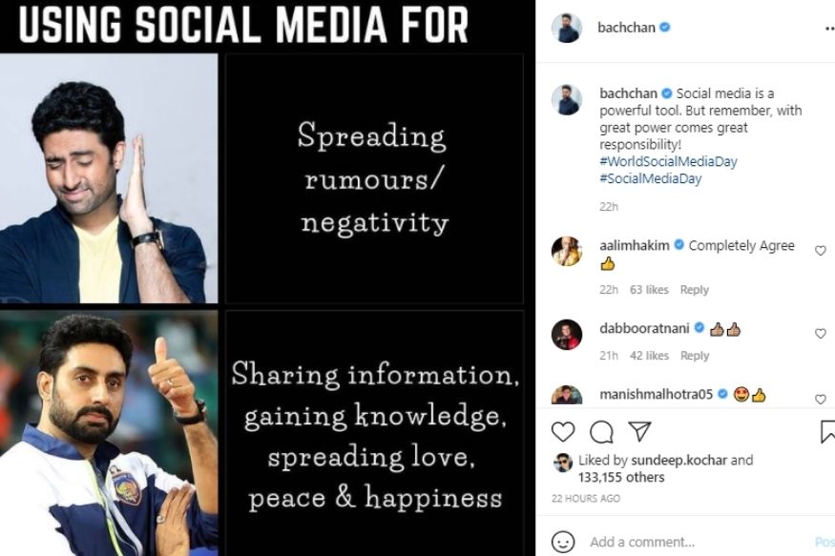Click the #SocialMediaDay hashtag
Viewport: 835px width, 556px height.
click(x=650, y=178)
